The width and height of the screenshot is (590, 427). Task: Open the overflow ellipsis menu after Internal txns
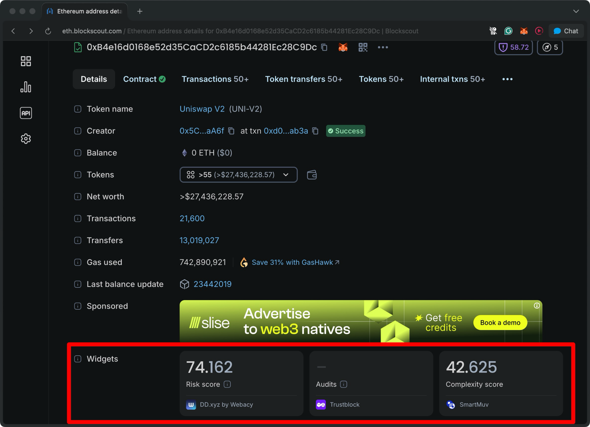pos(507,79)
